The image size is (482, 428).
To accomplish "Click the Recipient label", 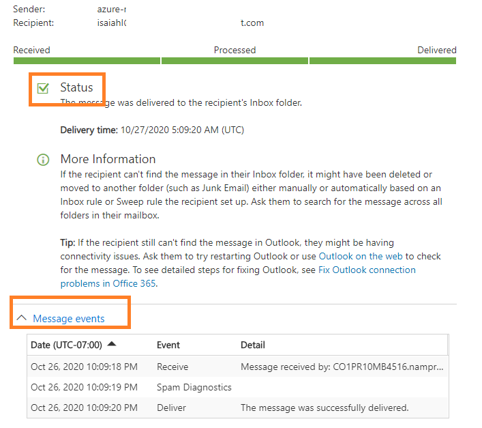I will tap(33, 23).
